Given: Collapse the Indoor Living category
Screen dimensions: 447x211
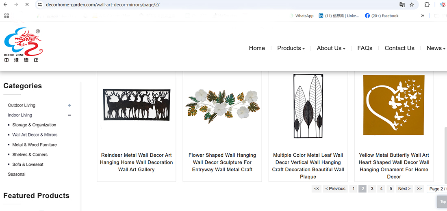Looking at the screenshot, I should pyautogui.click(x=69, y=115).
